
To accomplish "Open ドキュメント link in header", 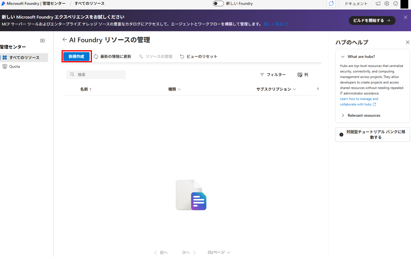I will (x=356, y=4).
